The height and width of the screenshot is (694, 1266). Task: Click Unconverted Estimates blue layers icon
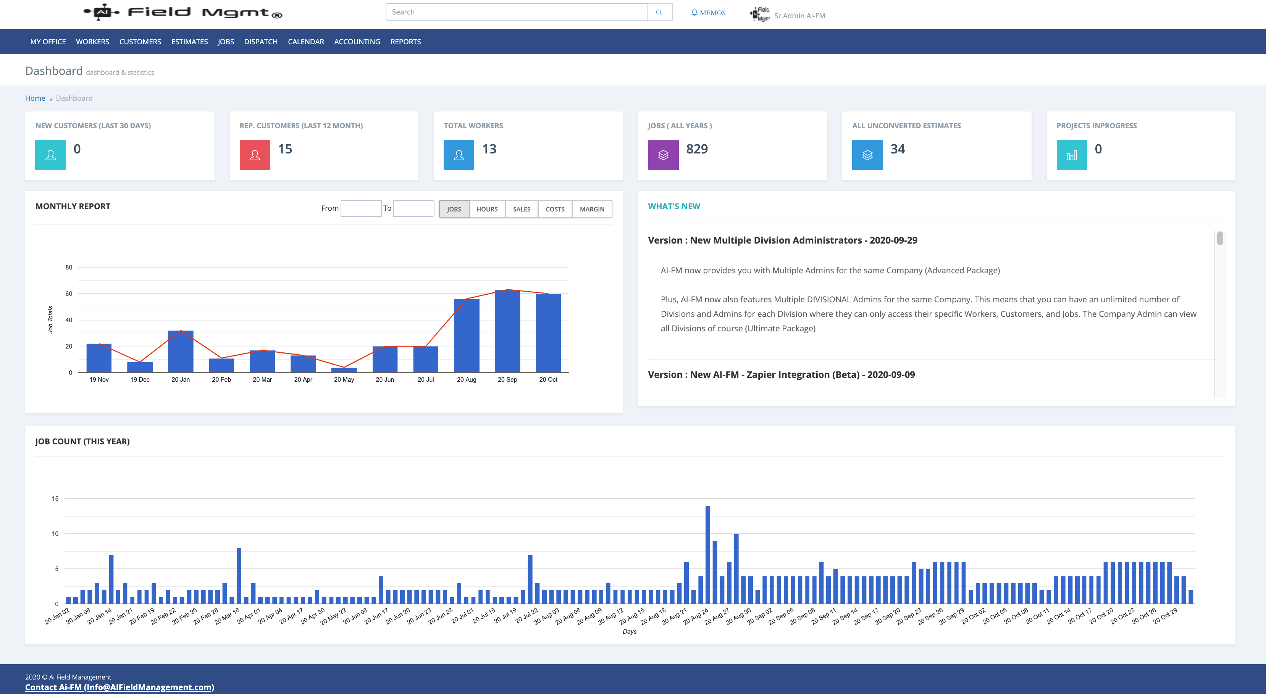pyautogui.click(x=867, y=155)
